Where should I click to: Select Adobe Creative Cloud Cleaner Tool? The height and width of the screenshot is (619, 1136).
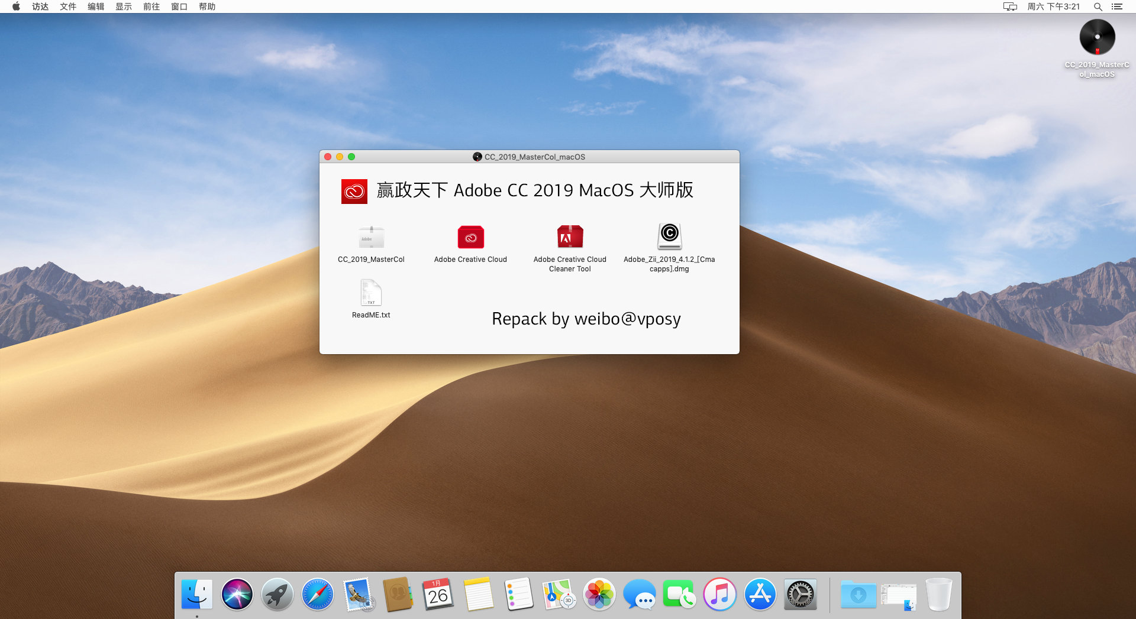click(570, 237)
